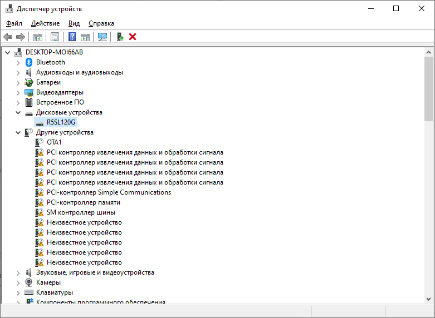The height and width of the screenshot is (318, 435).
Task: Click the drive icon beside R5SL120G
Action: 40,123
